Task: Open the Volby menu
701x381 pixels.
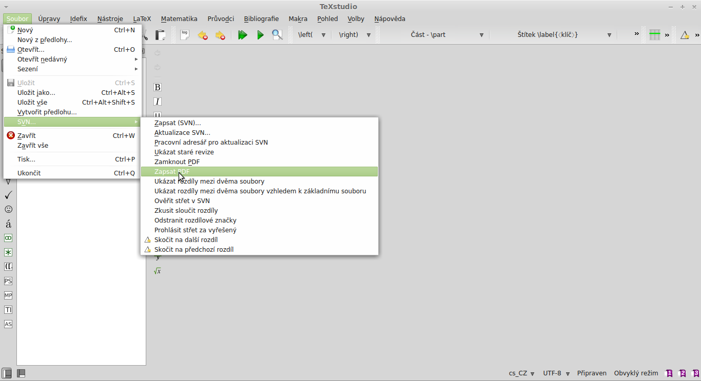Action: tap(356, 19)
